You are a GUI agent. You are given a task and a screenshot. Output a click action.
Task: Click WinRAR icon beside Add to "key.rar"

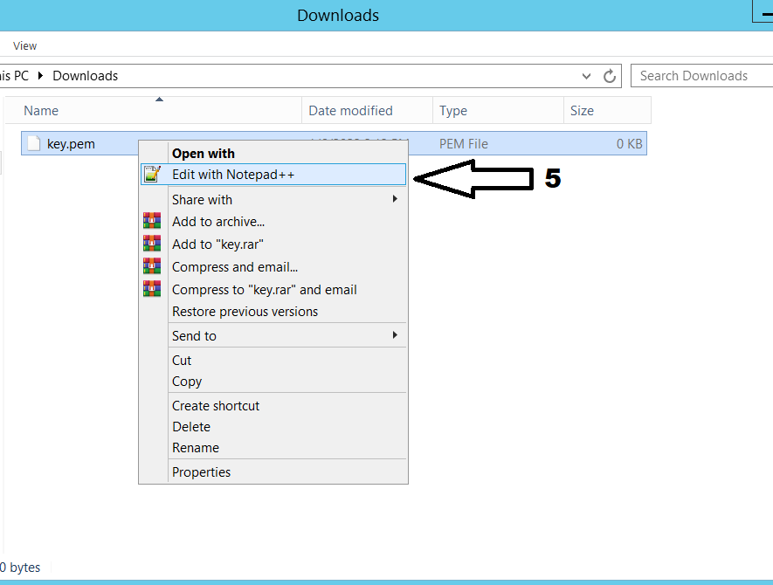152,244
